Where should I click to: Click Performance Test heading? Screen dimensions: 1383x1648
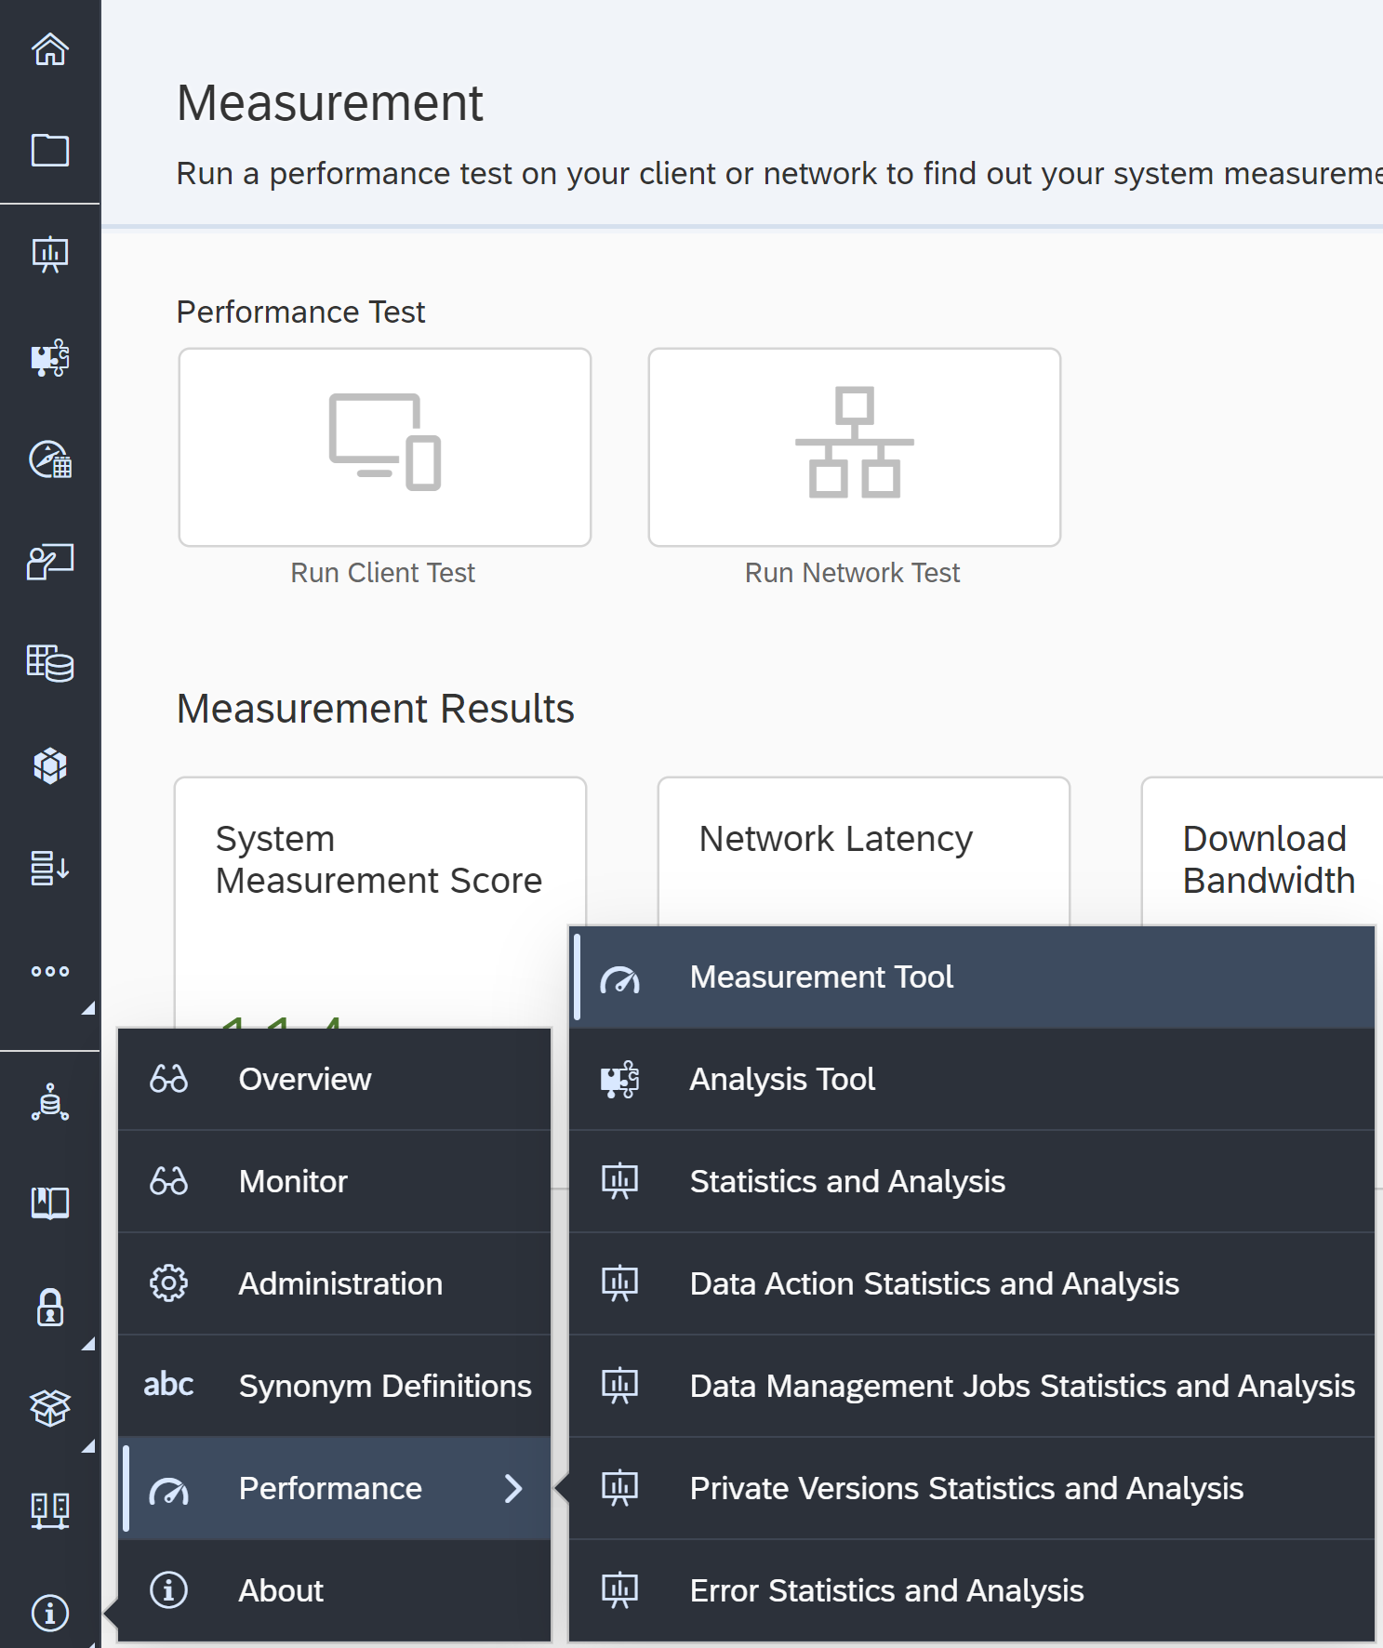(x=300, y=312)
